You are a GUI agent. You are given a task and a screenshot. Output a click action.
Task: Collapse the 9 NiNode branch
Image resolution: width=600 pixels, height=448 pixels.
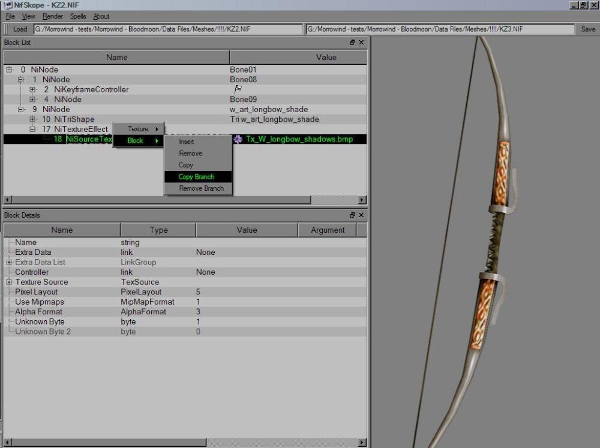click(x=20, y=109)
